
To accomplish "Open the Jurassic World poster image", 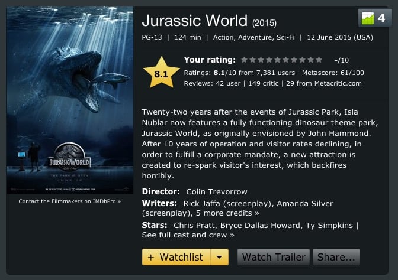I will [70, 100].
